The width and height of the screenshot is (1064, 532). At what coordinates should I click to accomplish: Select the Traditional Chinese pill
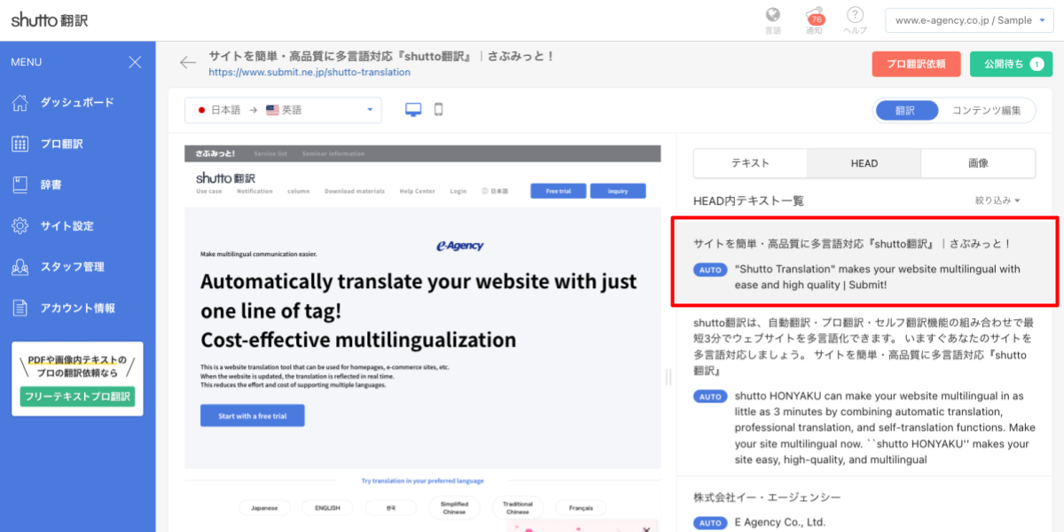[x=517, y=508]
